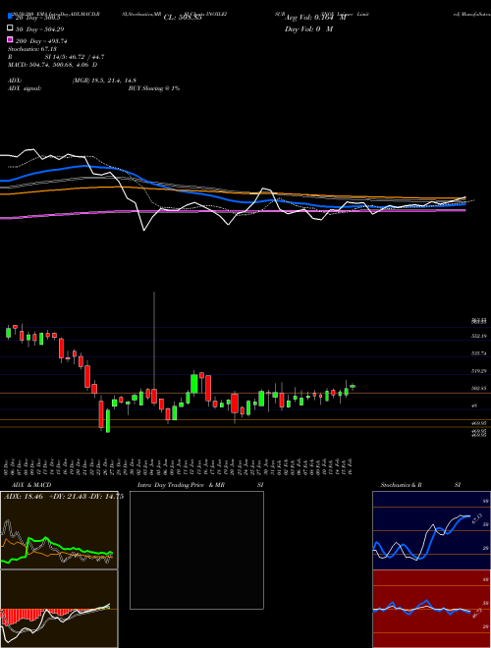
Task: Click the 552.19 price axis label
Action: click(480, 337)
